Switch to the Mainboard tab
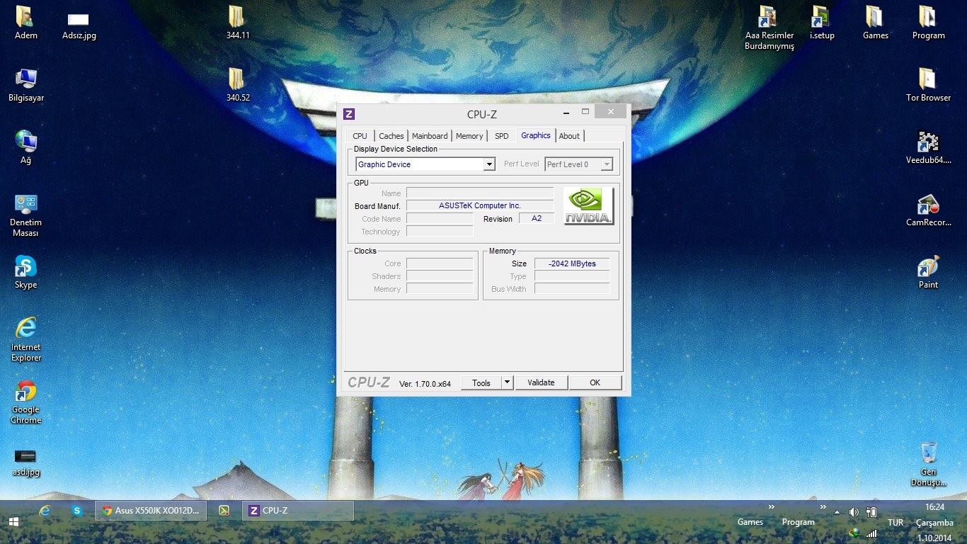Screen dimensions: 967x544 [x=430, y=136]
